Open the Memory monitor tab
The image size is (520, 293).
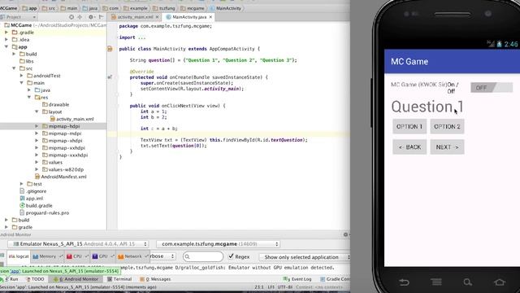[x=47, y=256]
